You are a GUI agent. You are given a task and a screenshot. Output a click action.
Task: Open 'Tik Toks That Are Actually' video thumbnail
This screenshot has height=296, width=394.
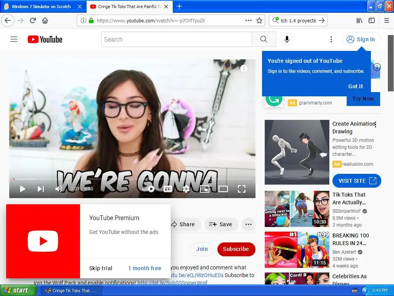point(297,209)
